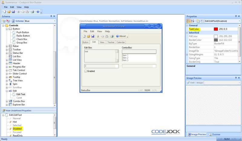Expand the Tab Control tree node
The image size is (242, 141).
coord(7,70)
